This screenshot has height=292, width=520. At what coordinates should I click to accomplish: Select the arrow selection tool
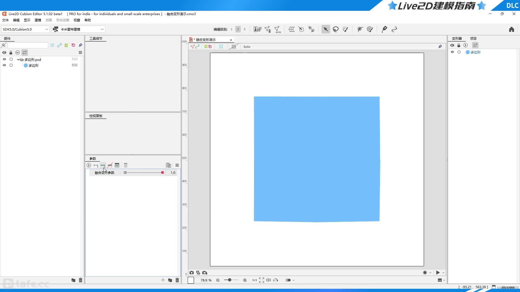click(x=326, y=29)
